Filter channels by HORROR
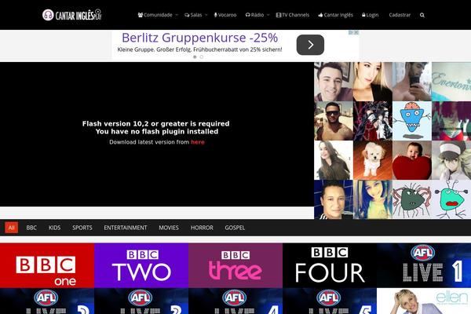Screen dimensions: 471x314 tap(202, 228)
